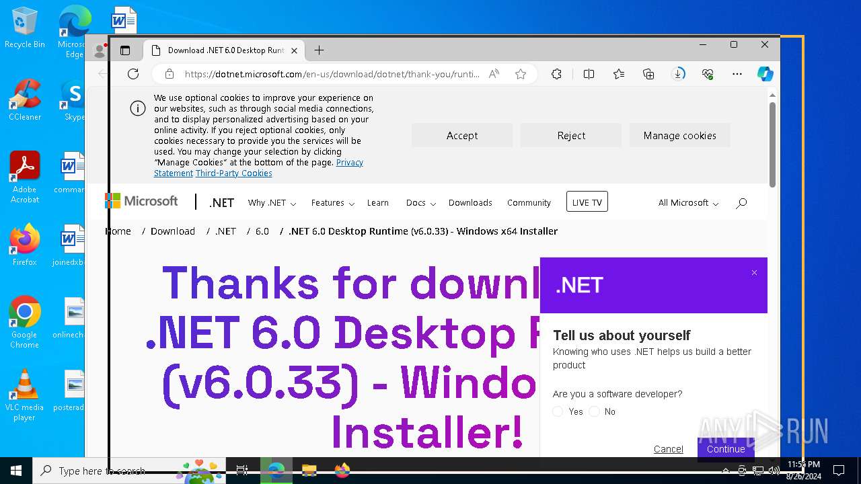
Task: Close the .NET survey popup
Action: [x=754, y=272]
